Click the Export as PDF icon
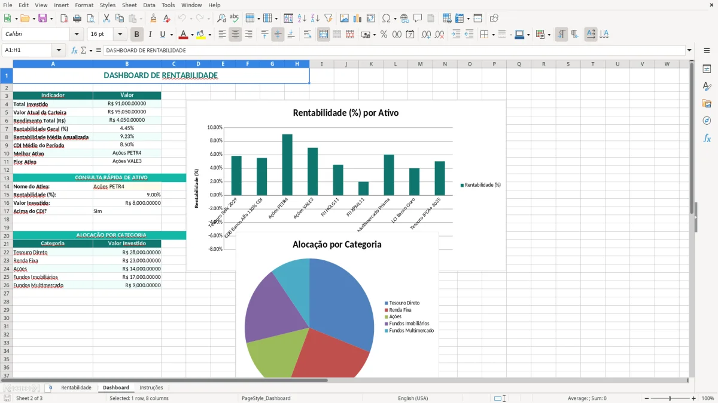Image resolution: width=718 pixels, height=403 pixels. pyautogui.click(x=64, y=19)
